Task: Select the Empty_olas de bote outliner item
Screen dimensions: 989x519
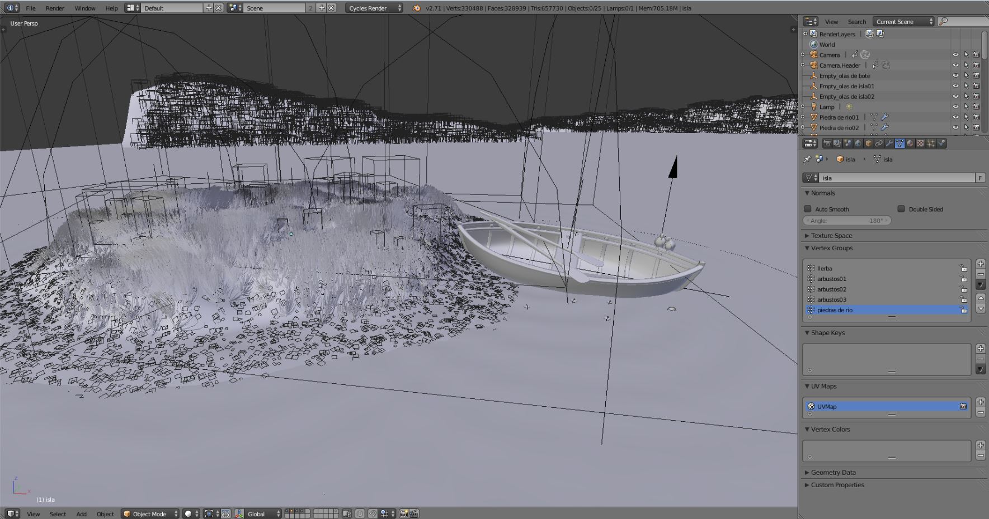Action: [844, 76]
